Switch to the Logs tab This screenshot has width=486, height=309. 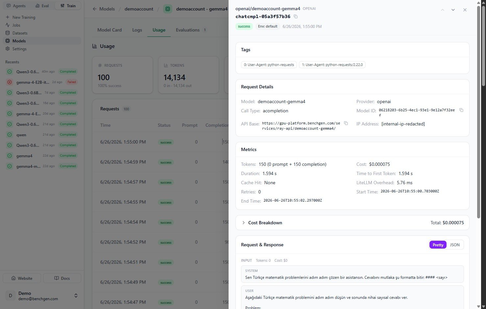pyautogui.click(x=137, y=30)
